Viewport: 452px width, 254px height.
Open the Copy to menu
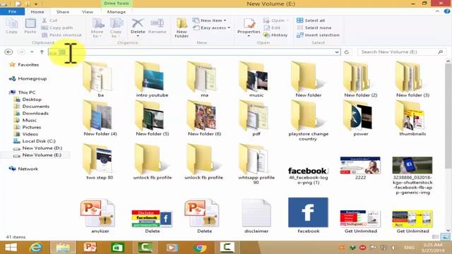[116, 28]
